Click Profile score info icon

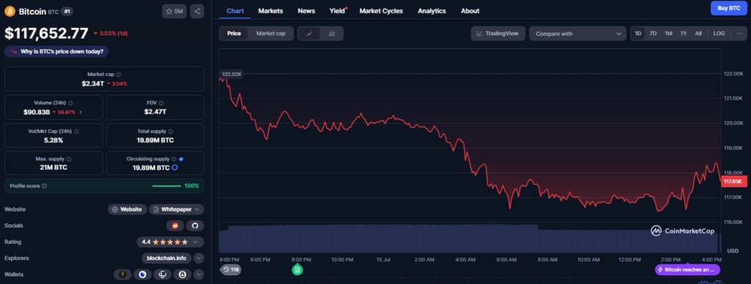coord(44,186)
